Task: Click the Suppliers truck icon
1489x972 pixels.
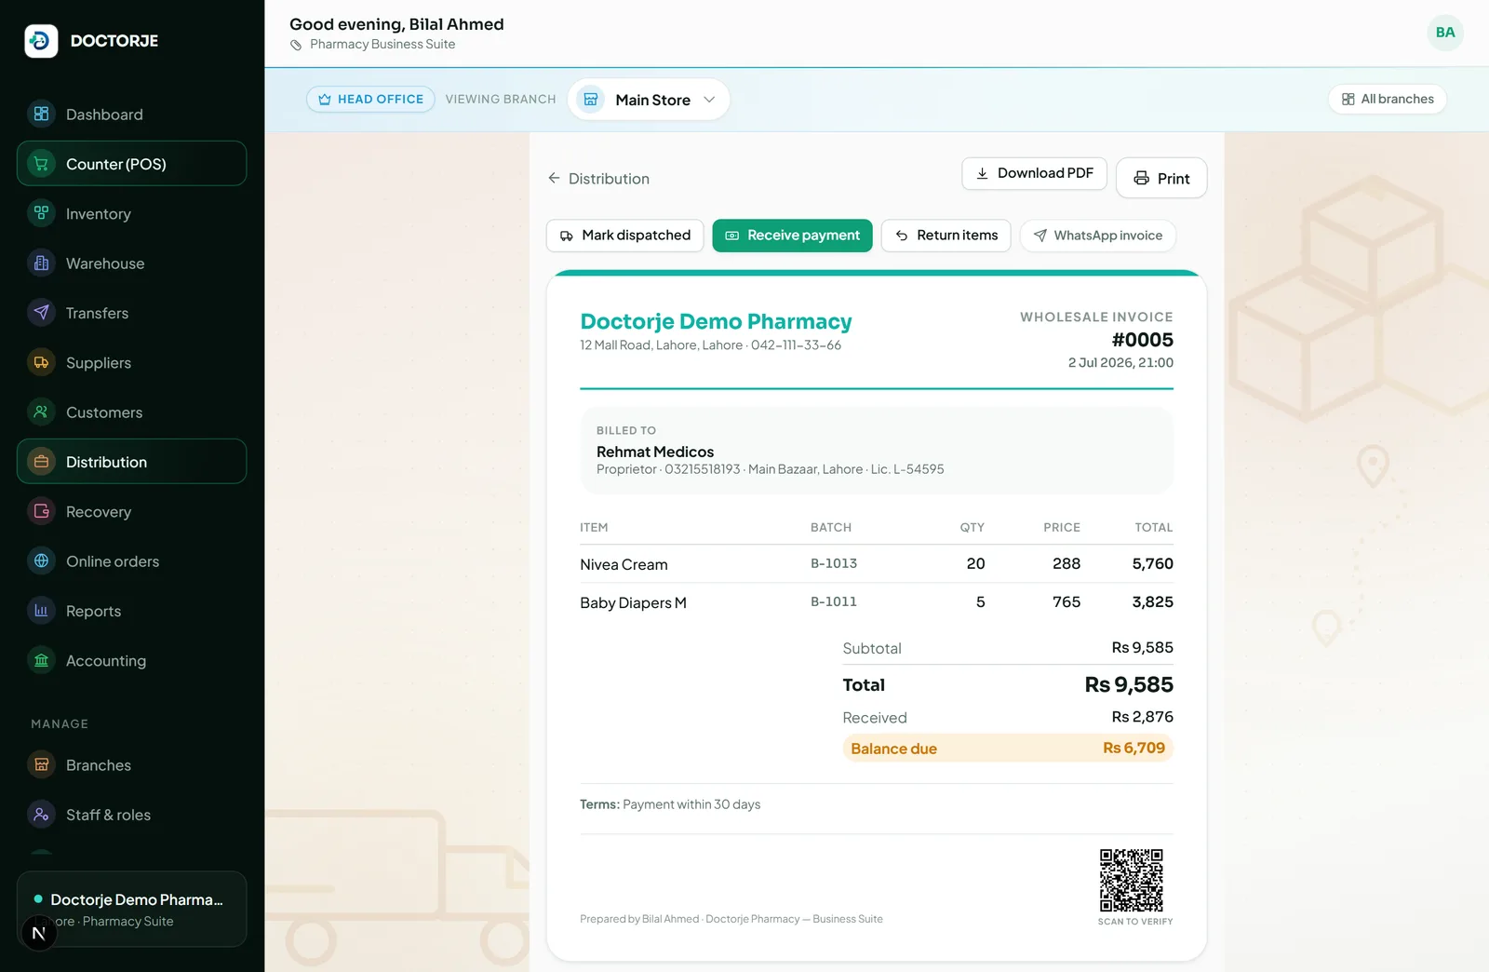Action: point(41,362)
